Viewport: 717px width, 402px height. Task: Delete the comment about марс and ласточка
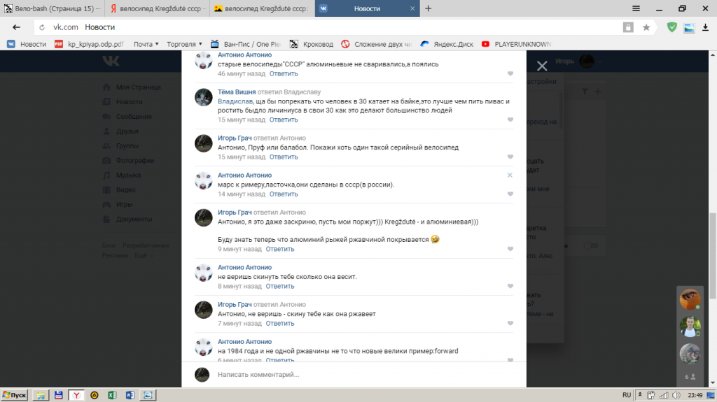[x=510, y=175]
